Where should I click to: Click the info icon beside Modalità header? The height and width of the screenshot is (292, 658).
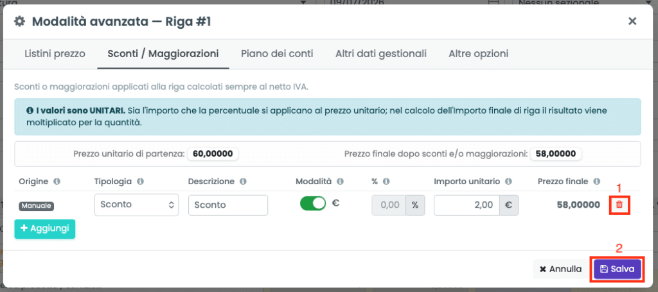coord(341,182)
